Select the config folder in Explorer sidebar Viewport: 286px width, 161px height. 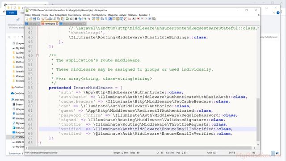pos(19,67)
